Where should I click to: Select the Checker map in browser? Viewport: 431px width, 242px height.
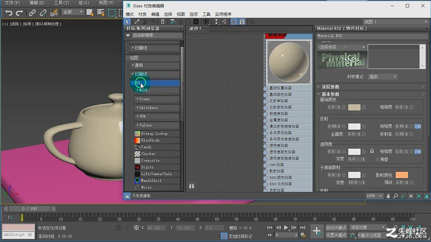pyautogui.click(x=157, y=154)
